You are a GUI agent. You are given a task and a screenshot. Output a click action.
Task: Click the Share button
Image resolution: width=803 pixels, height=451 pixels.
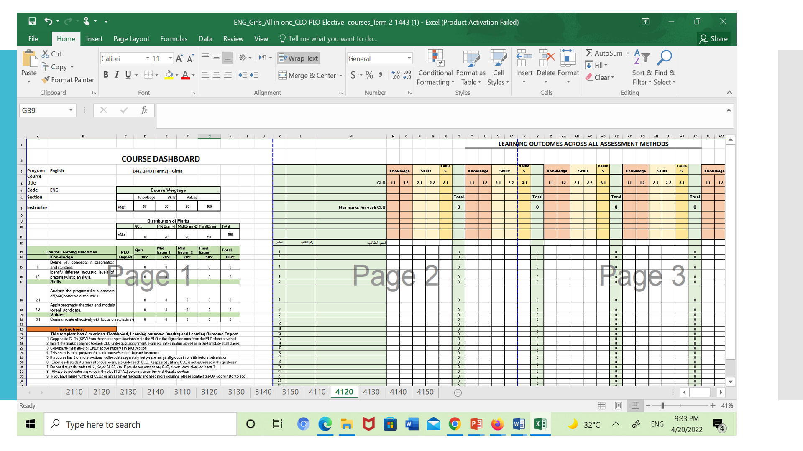click(x=713, y=39)
